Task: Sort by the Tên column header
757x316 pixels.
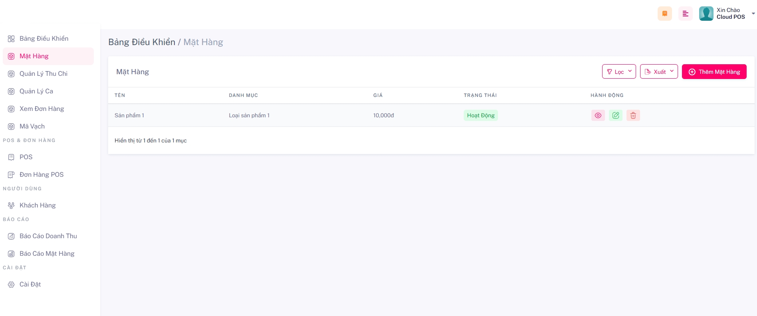Action: point(120,95)
